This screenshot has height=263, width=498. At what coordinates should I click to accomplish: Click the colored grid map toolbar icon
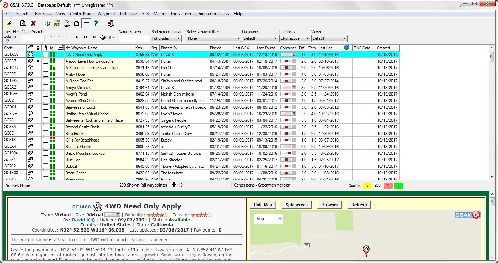tap(57, 24)
